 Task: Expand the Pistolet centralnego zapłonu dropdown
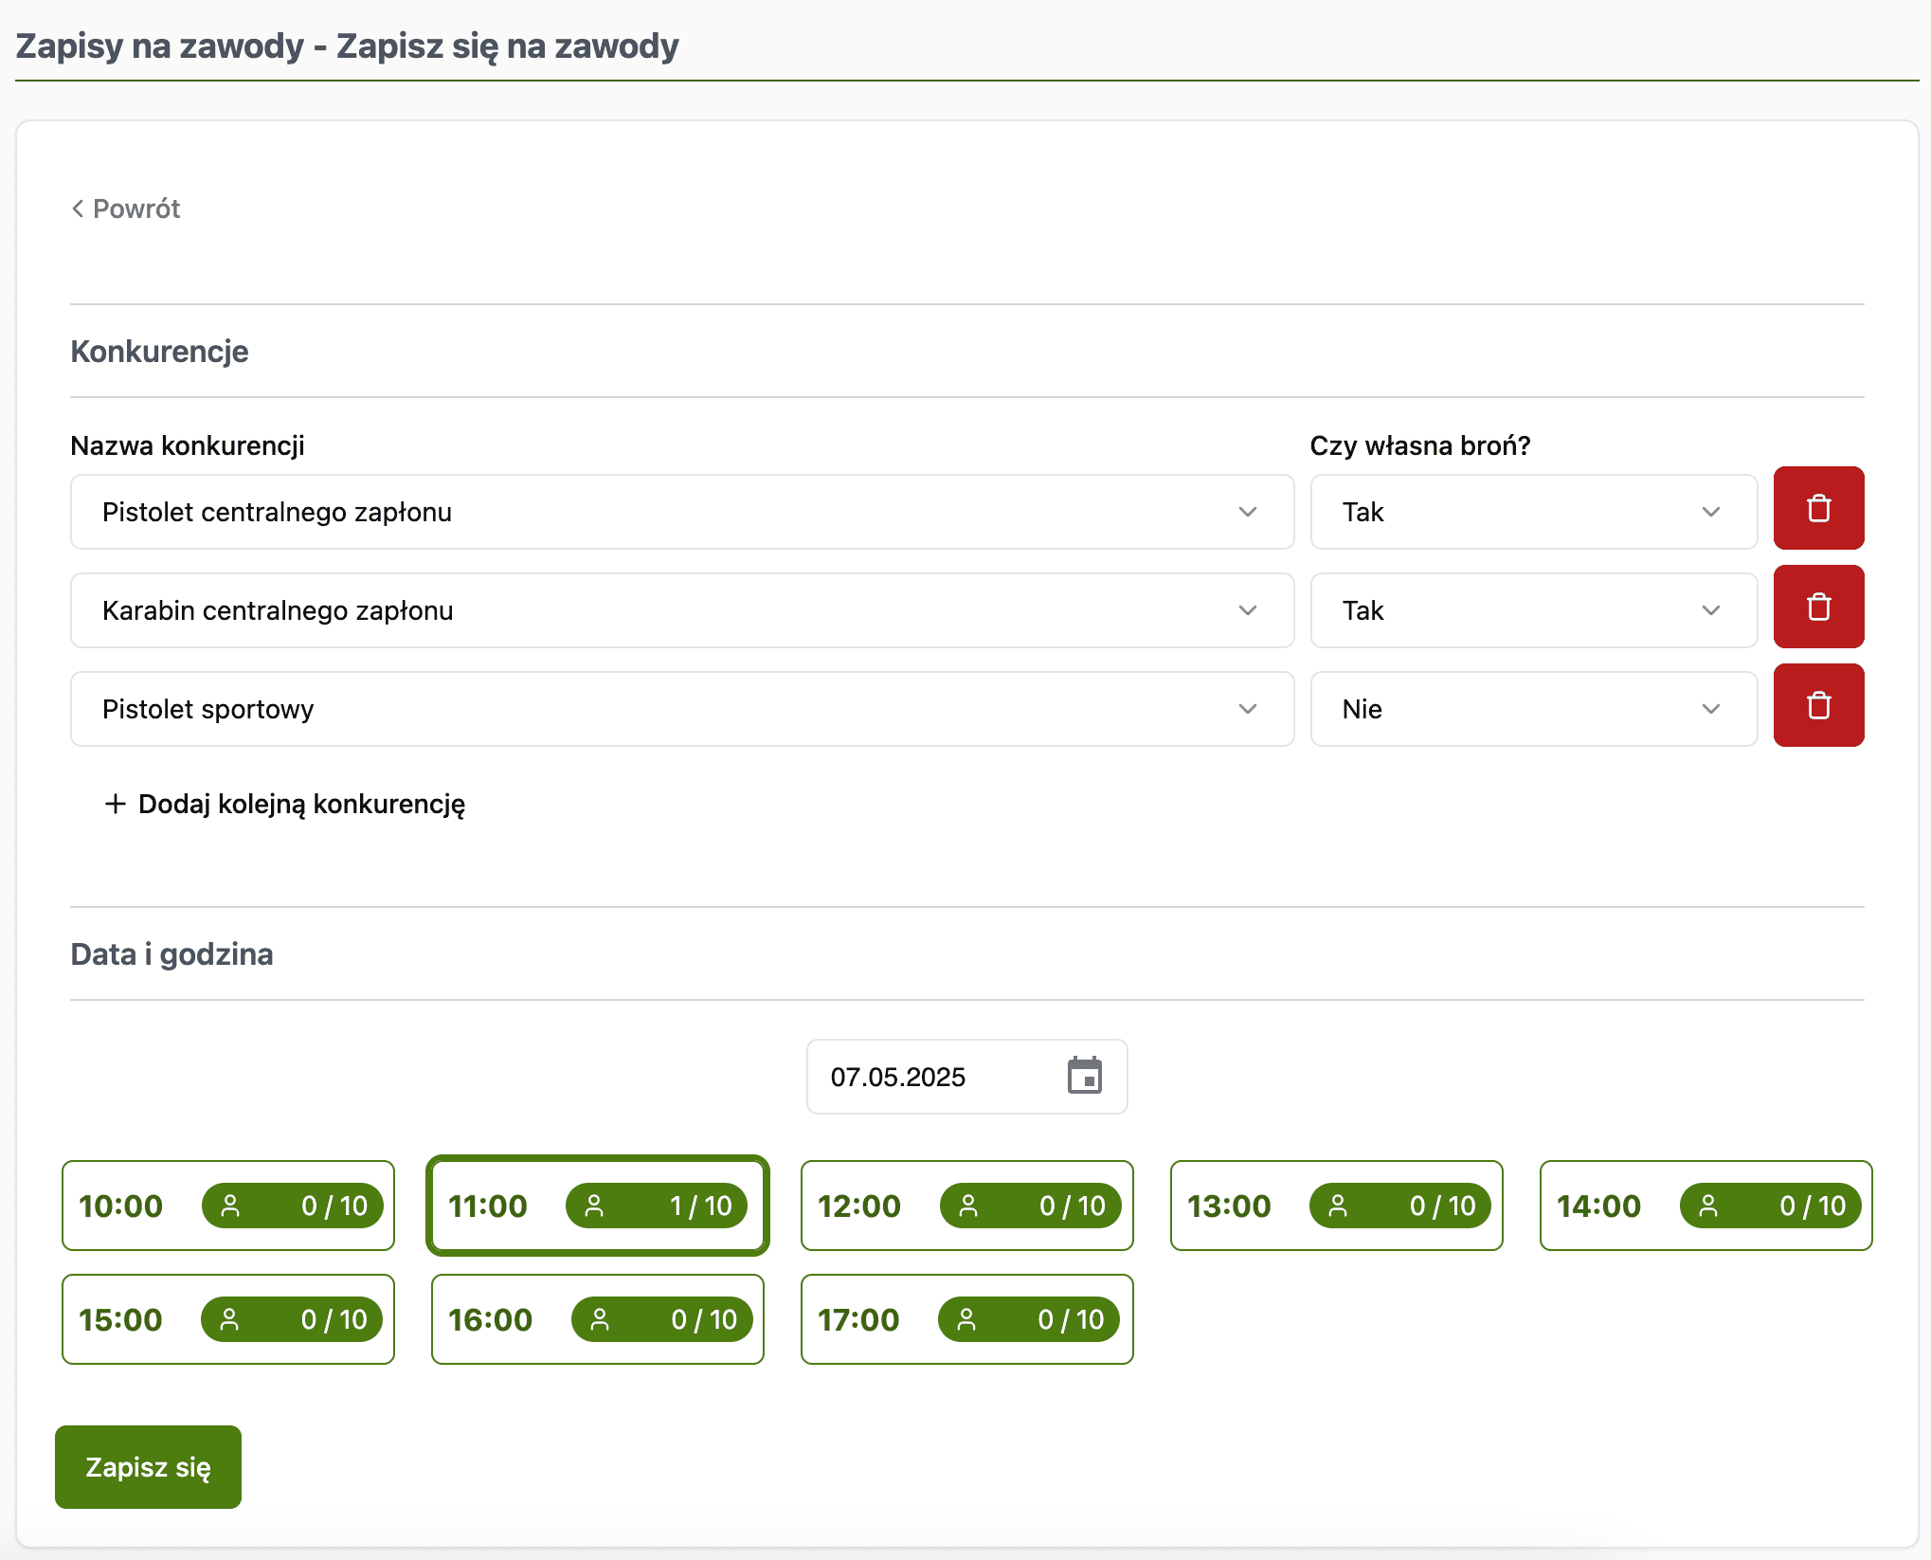681,512
